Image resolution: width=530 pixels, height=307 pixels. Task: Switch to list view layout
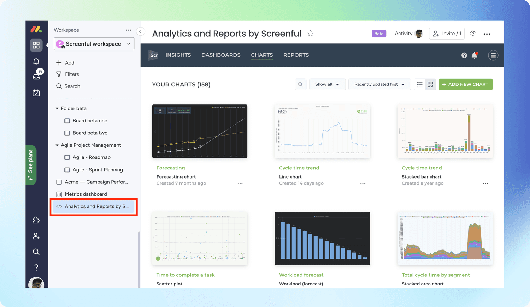419,84
